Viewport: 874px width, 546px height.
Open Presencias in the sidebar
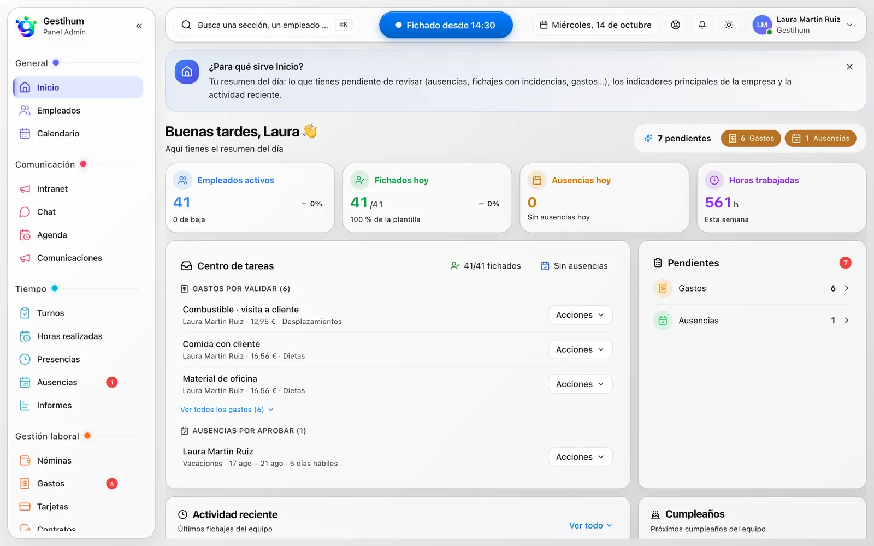point(78,359)
